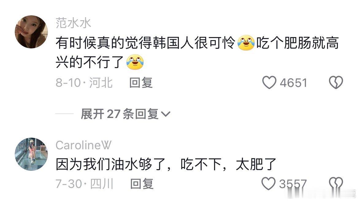Expand the 27 replies thread
This screenshot has width=359, height=202.
coord(125,114)
